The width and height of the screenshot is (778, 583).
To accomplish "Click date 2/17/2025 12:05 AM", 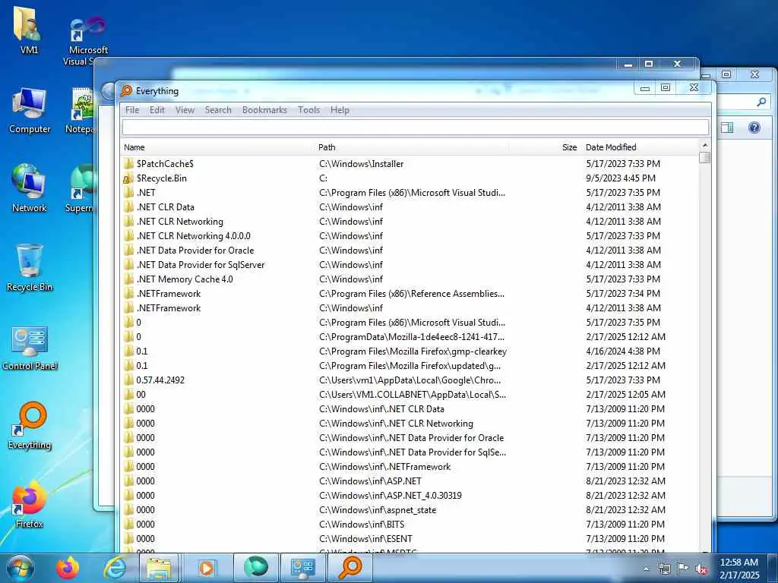I will tap(626, 395).
